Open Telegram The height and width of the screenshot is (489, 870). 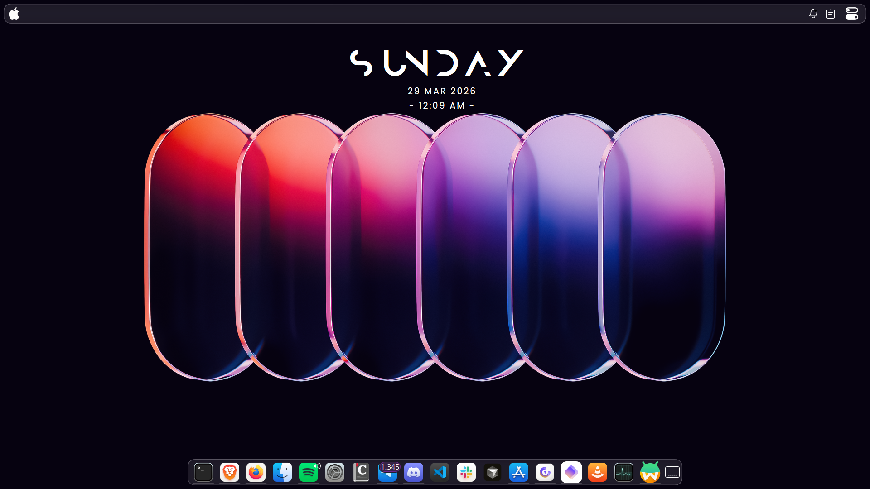point(387,474)
